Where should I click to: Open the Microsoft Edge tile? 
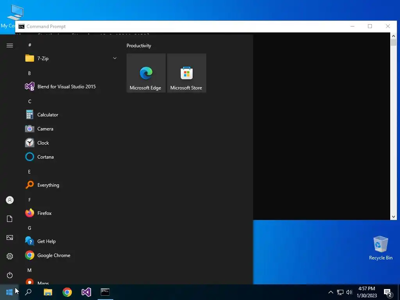click(x=146, y=73)
